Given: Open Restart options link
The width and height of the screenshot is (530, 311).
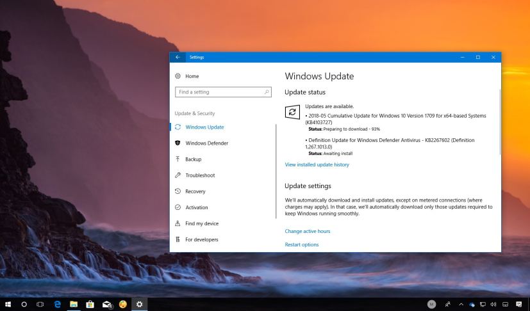Looking at the screenshot, I should (x=301, y=245).
